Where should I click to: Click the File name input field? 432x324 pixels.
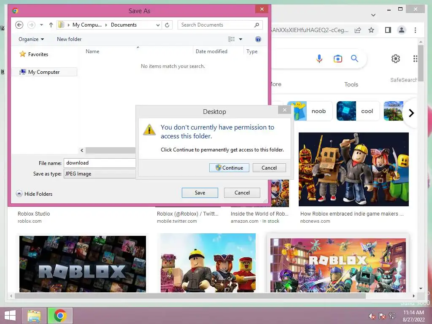(x=100, y=163)
